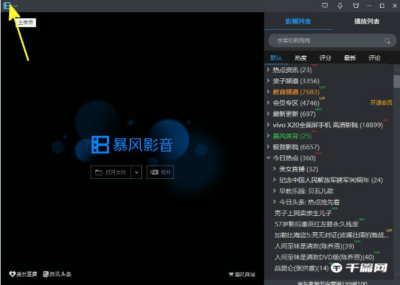Open the main menu logo icon
Viewport: 400px width, 285px height.
click(7, 5)
